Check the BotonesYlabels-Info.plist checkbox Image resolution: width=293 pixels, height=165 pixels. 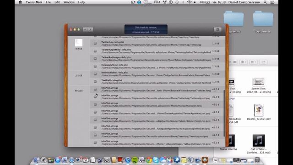tap(95, 74)
